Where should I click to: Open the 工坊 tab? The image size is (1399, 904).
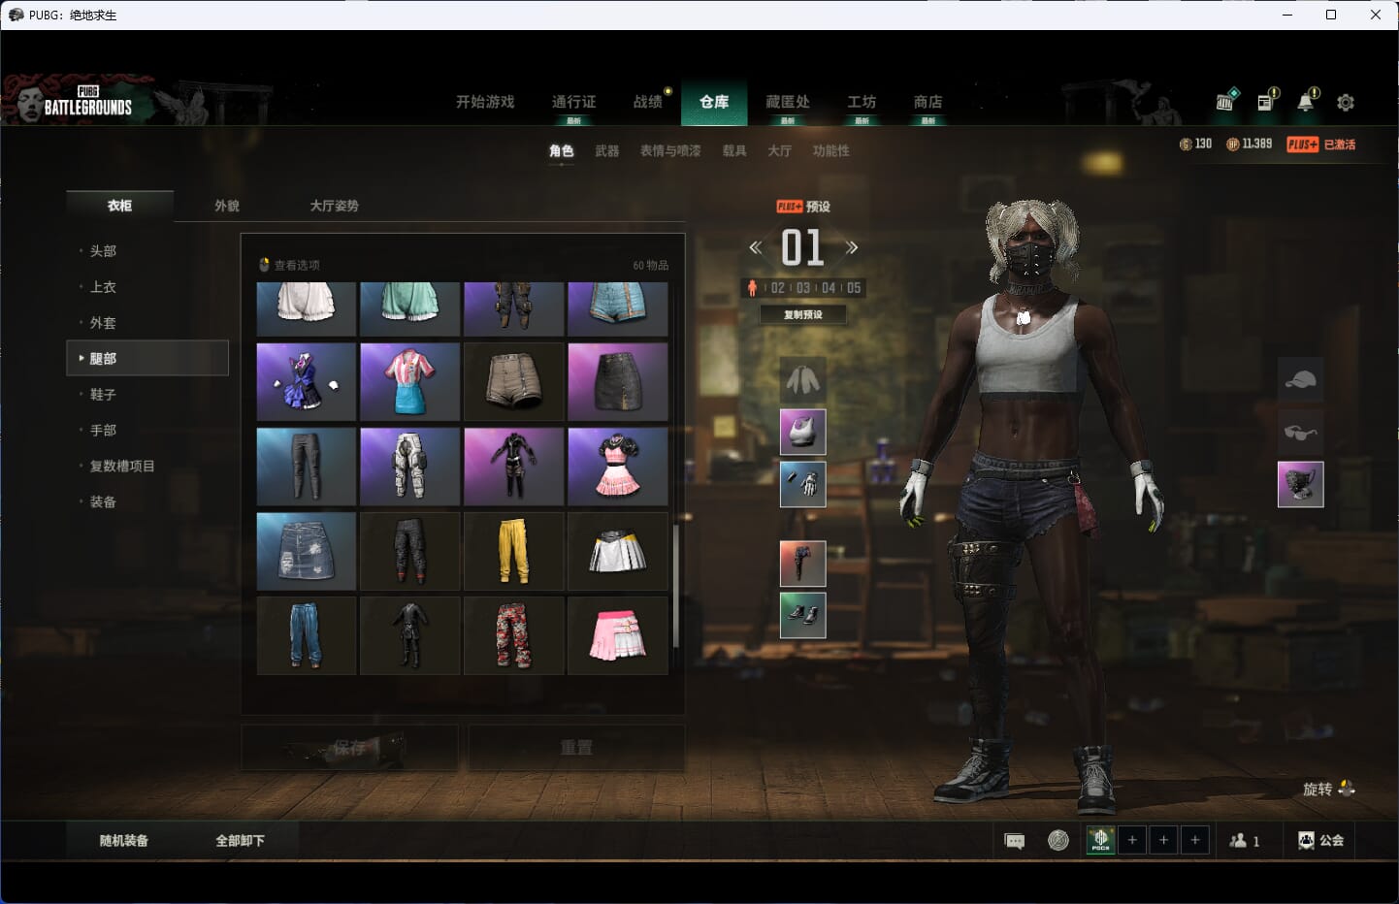[x=862, y=102]
